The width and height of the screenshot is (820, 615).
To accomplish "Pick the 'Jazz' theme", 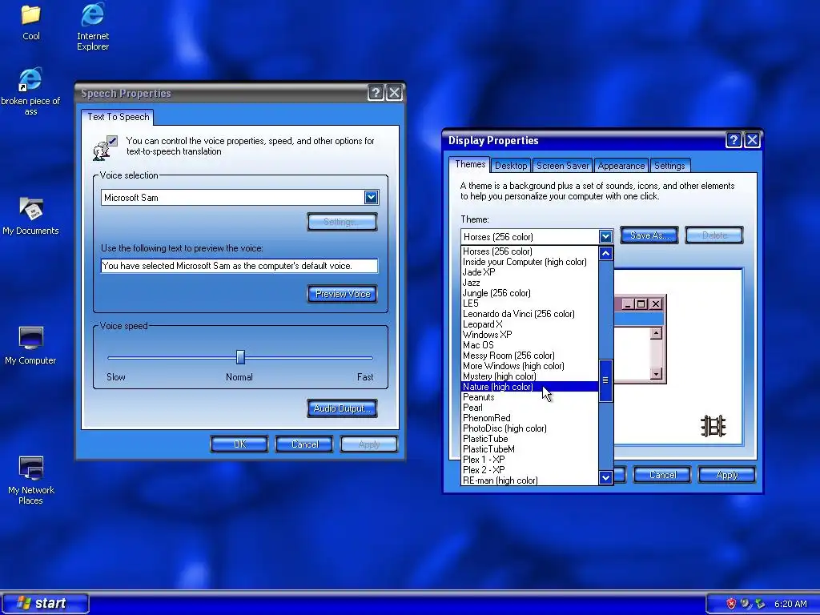I will (530, 283).
